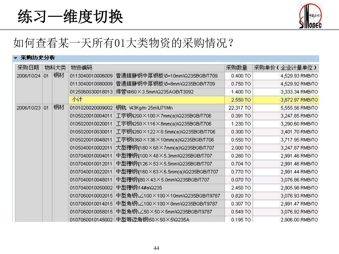Viewport: 339px width, 254px height.
Task: Click material code 0107060010002015
Action: tap(91, 196)
